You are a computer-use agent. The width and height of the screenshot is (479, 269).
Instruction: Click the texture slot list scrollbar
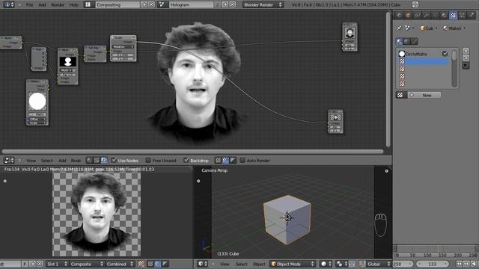click(x=454, y=69)
